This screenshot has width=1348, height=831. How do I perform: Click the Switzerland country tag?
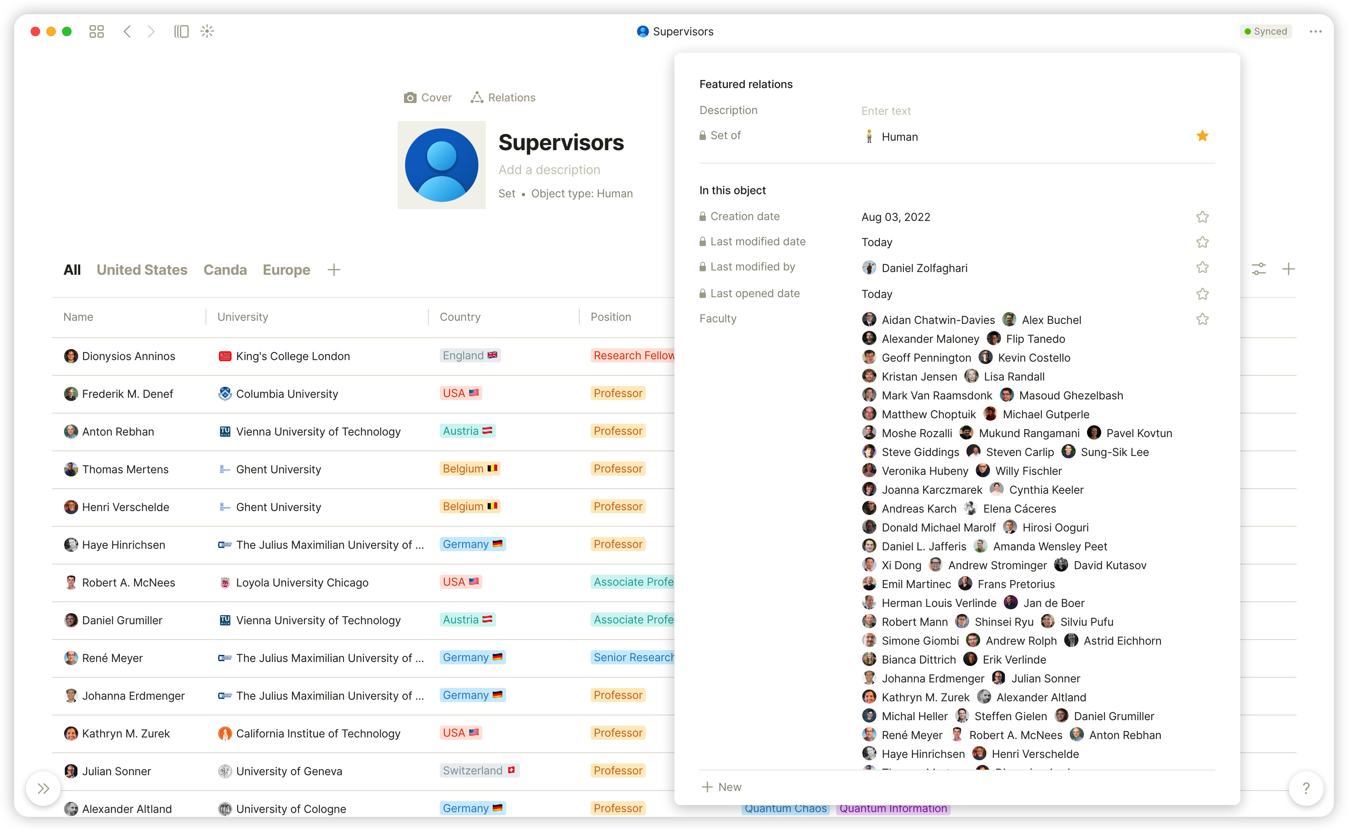coord(479,770)
